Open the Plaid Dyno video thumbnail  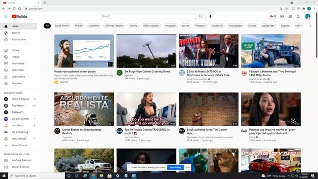(x=271, y=160)
